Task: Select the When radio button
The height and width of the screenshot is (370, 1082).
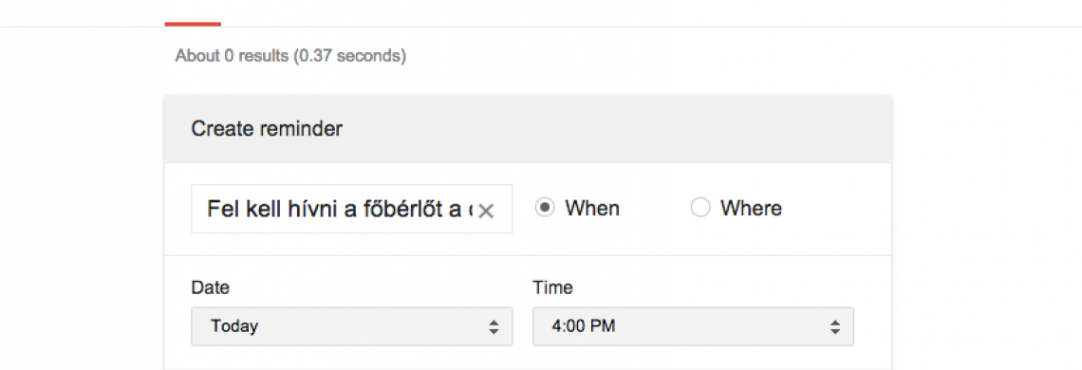Action: [545, 208]
